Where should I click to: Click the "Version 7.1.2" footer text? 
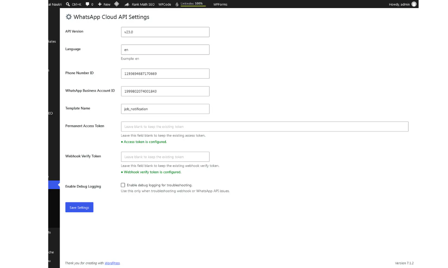404,263
